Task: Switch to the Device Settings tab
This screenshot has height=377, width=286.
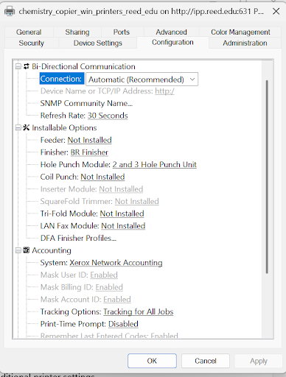Action: 98,43
